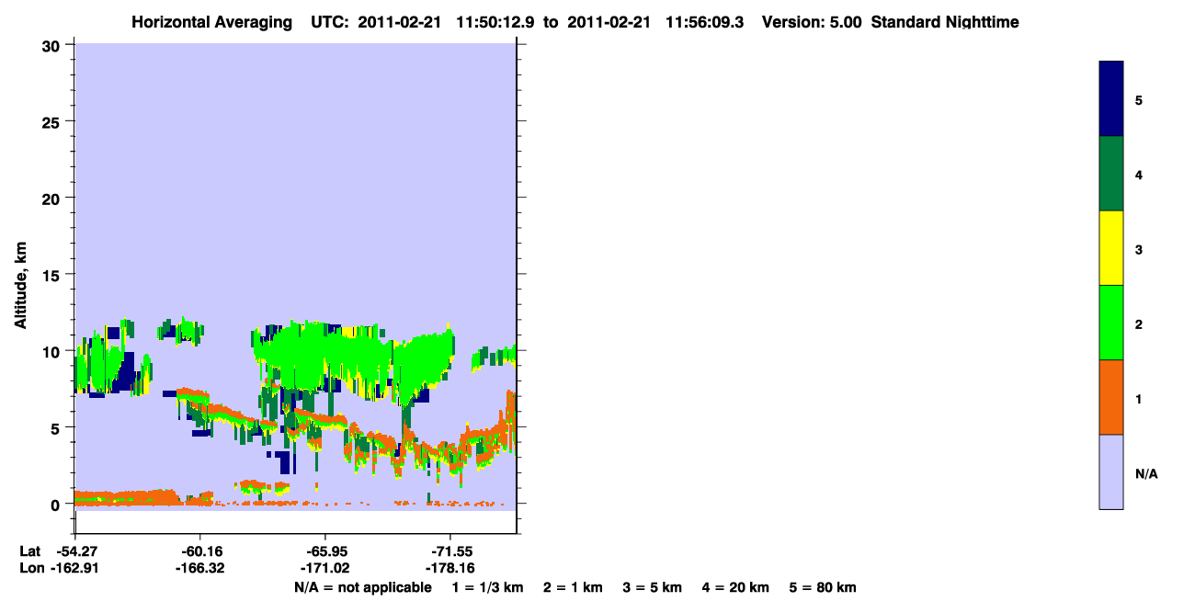Click the yellow level 3 colorbar segment
The image size is (1195, 613).
[x=1111, y=248]
